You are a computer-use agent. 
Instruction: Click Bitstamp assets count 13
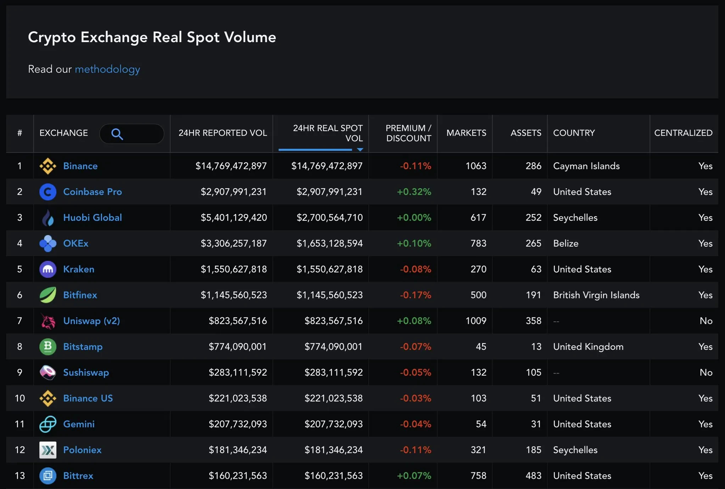click(536, 347)
